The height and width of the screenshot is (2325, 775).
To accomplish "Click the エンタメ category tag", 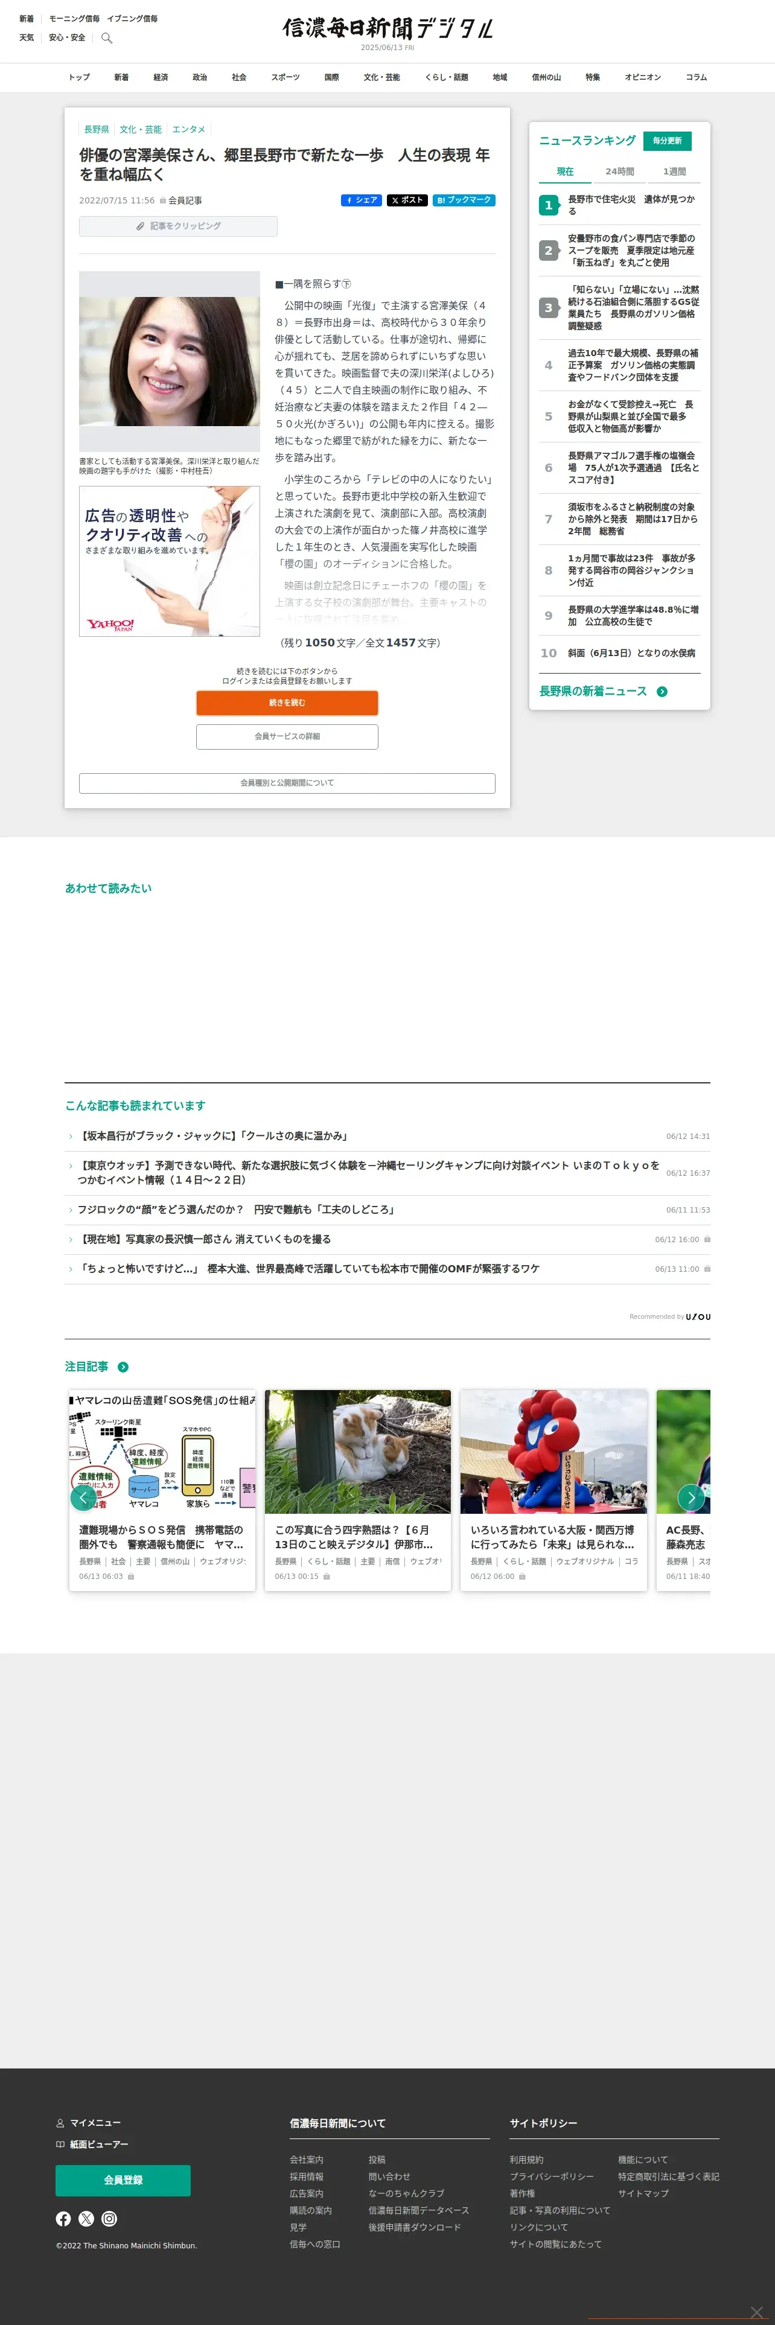I will (188, 129).
